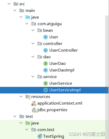Select the TestSpring file name
Image resolution: width=109 pixels, height=139 pixels.
click(x=54, y=136)
